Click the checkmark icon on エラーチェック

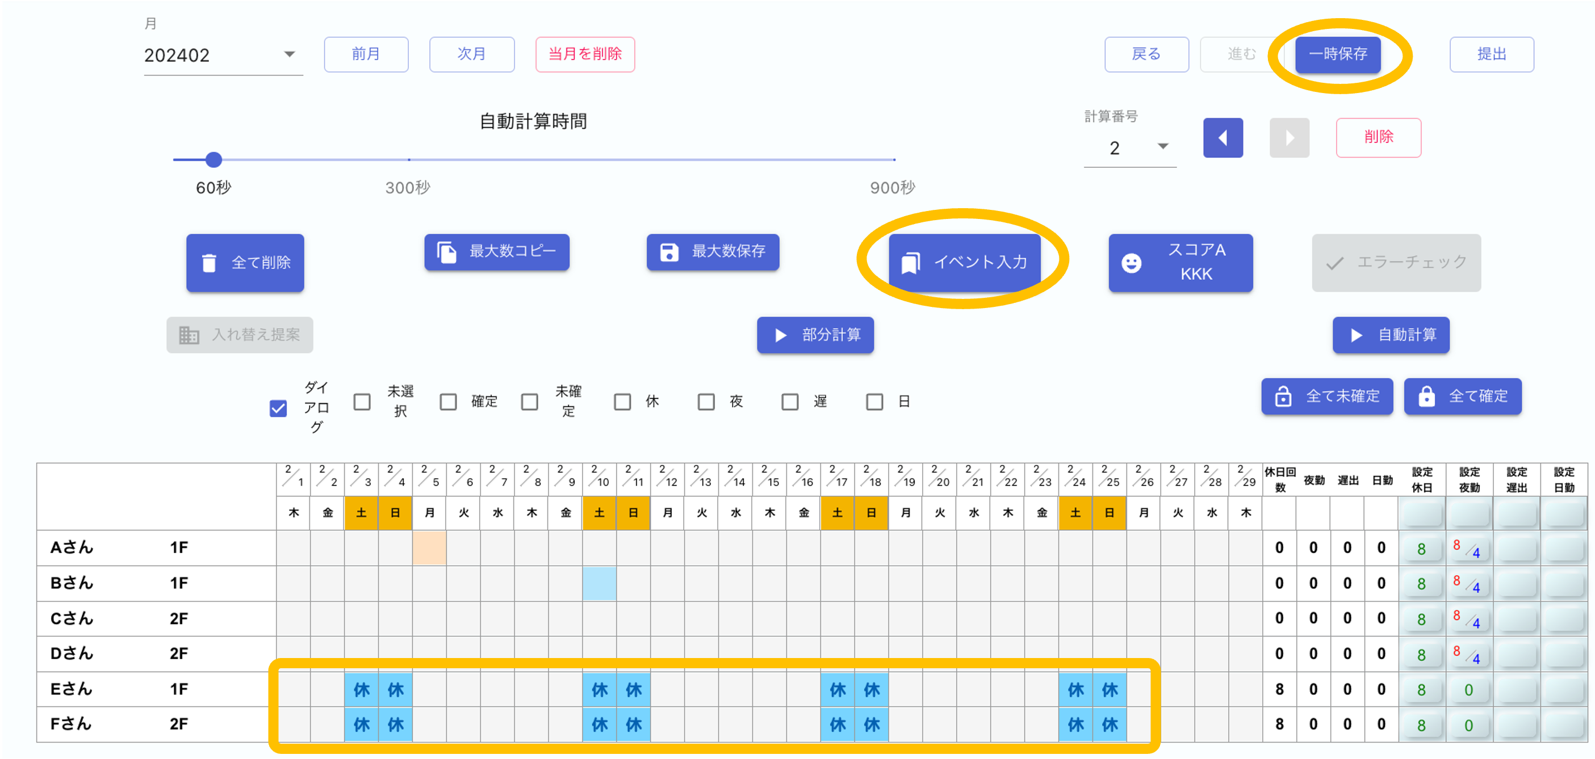pyautogui.click(x=1334, y=263)
